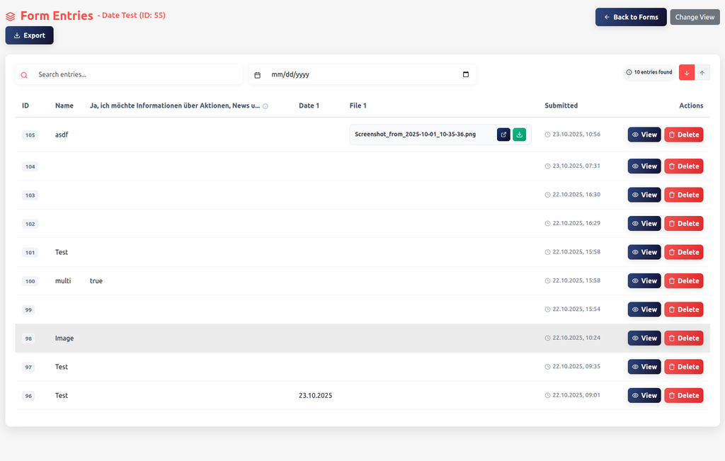This screenshot has width=725, height=461.
Task: Open the calendar date picker icon
Action: (466, 74)
